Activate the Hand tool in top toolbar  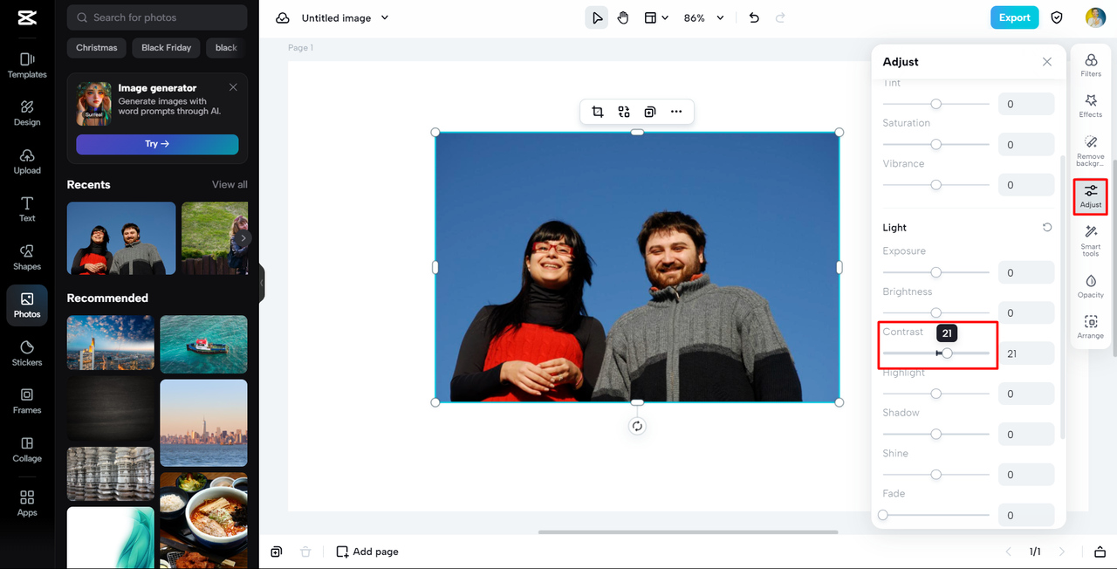(x=622, y=17)
